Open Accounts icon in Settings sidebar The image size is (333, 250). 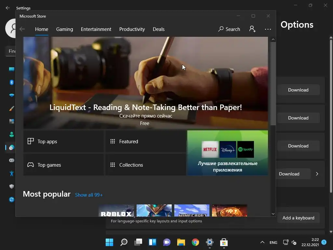[12, 134]
